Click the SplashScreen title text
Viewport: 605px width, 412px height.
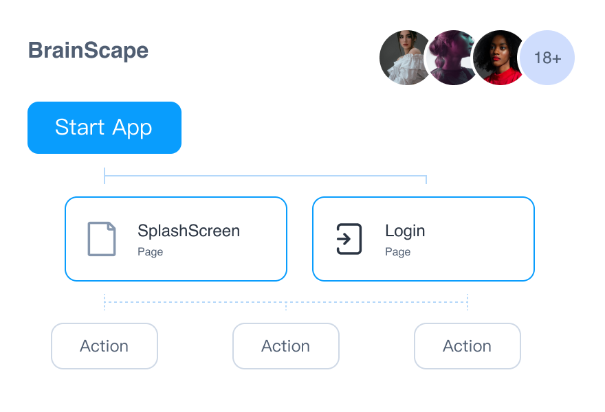188,231
